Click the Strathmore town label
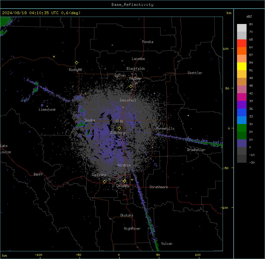 [x=159, y=187]
